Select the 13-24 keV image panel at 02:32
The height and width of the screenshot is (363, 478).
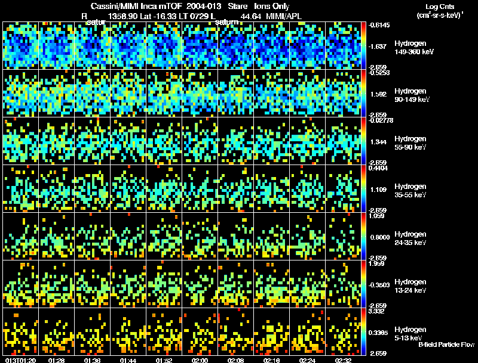[343, 284]
